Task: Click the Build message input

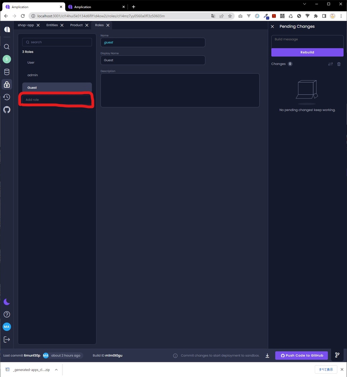Action: tap(307, 42)
